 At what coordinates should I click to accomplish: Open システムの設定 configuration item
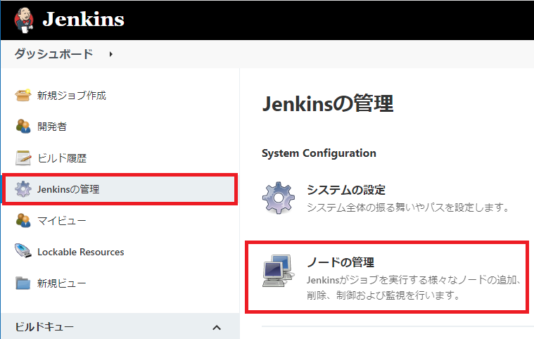(346, 190)
